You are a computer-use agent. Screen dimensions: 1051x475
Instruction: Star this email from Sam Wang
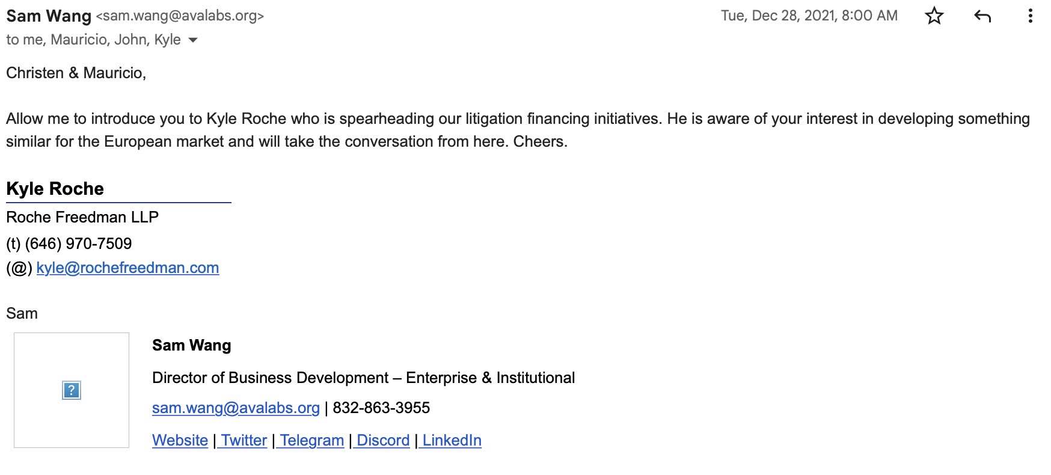934,16
